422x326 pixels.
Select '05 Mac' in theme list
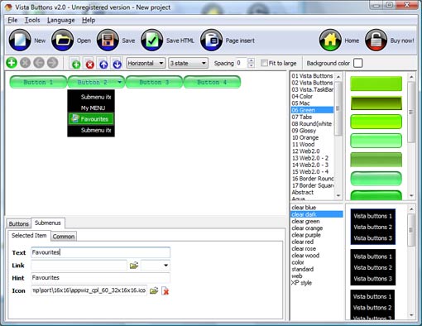(x=312, y=103)
